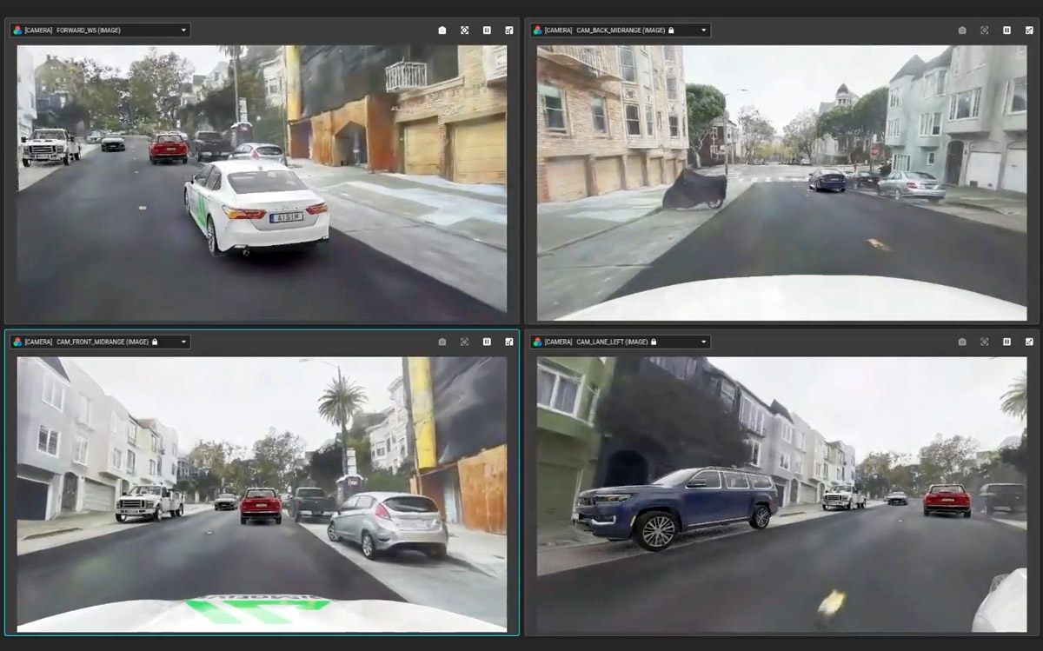Take a snapshot of the FORWARD_WS camera

[442, 30]
